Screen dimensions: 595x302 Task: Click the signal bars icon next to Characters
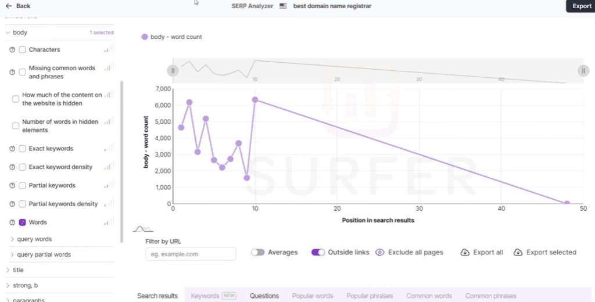tap(109, 49)
